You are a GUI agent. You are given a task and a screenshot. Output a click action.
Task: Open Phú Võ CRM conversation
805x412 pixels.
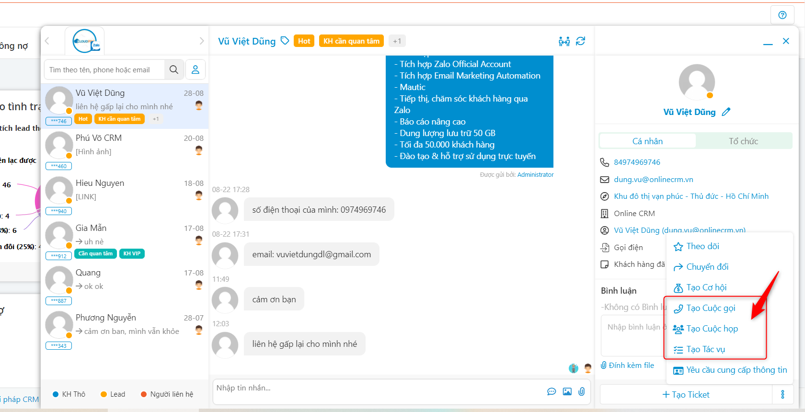coord(125,151)
